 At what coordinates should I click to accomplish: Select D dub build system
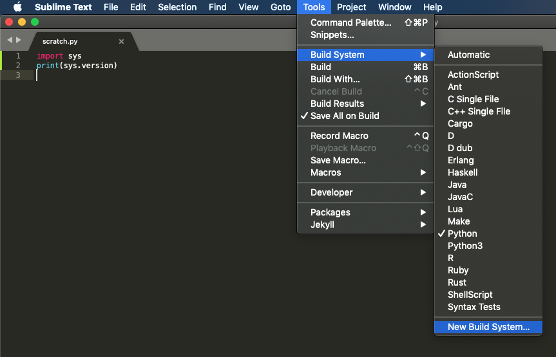coord(488,148)
